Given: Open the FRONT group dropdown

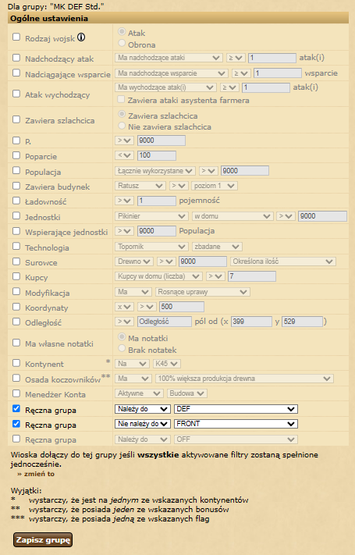Looking at the screenshot, I should [236, 424].
